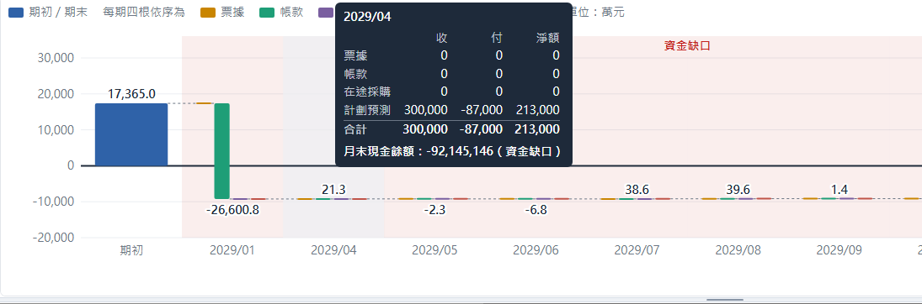Select the blue 期初 bar labeled 17,365.0
The width and height of the screenshot is (922, 304).
[x=131, y=134]
